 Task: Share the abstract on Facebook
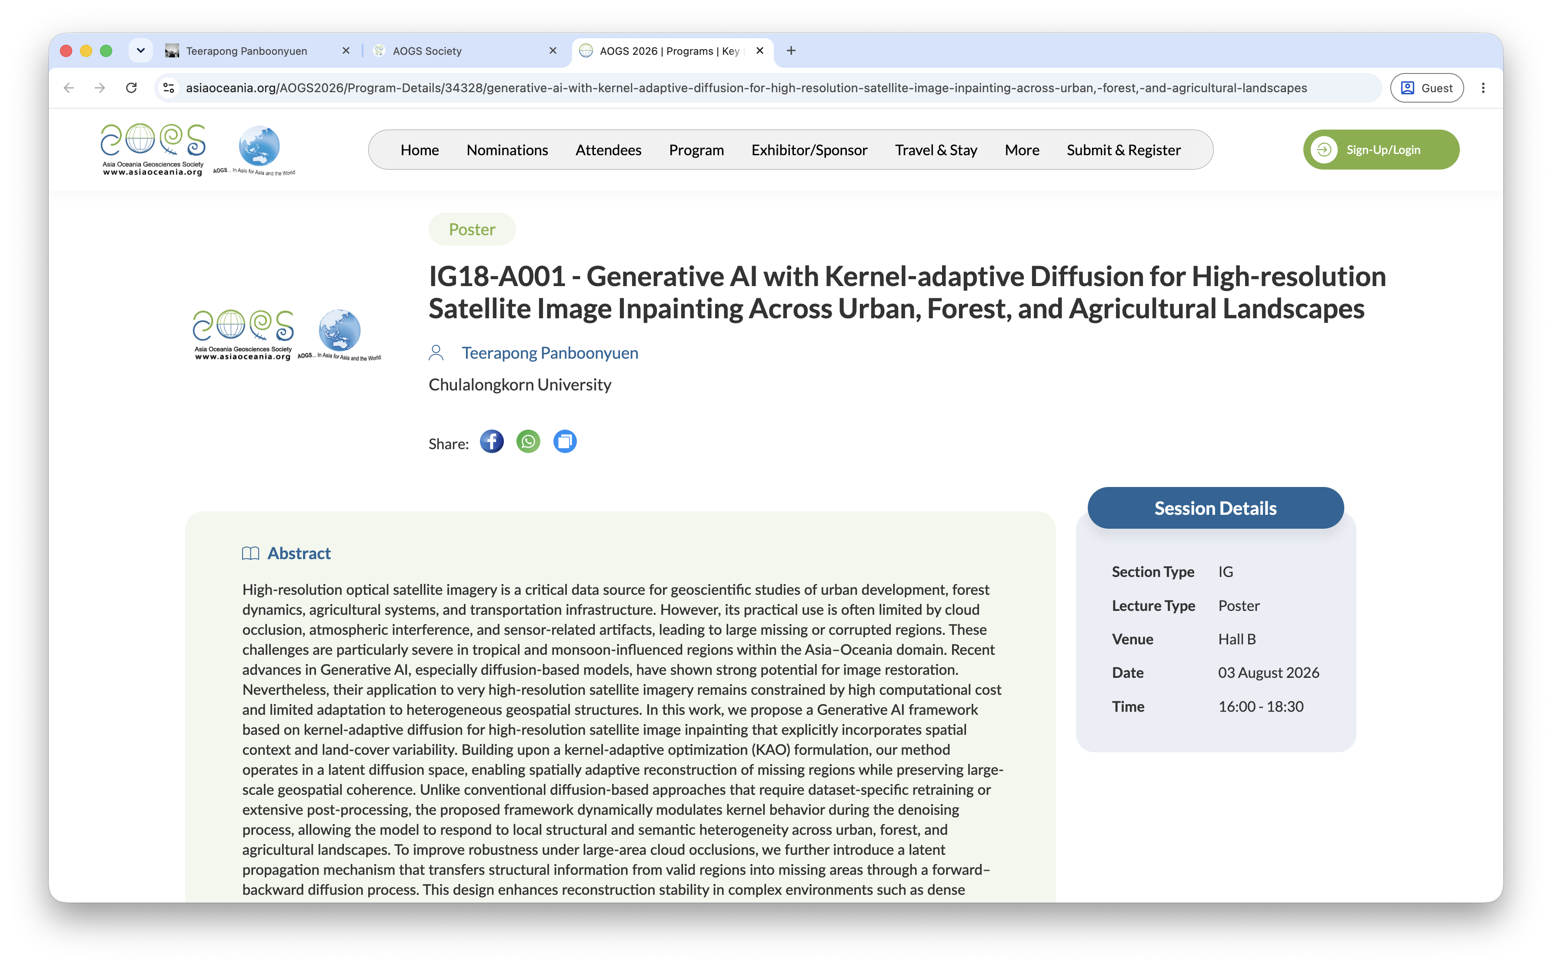pos(491,442)
